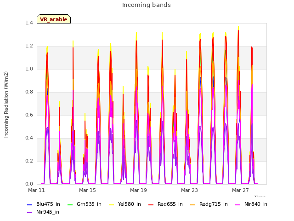Viewport: 294px width, 221px height.
Task: Click the 'Mar 23' x-axis tick label
Action: click(189, 190)
